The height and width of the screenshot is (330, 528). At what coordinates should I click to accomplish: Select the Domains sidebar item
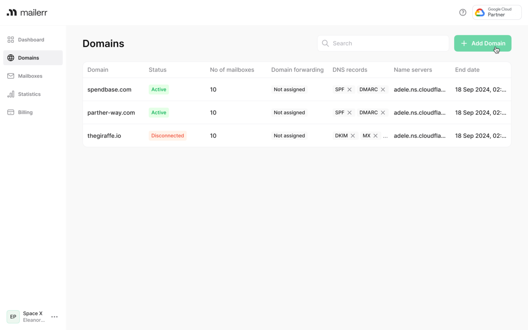point(28,58)
